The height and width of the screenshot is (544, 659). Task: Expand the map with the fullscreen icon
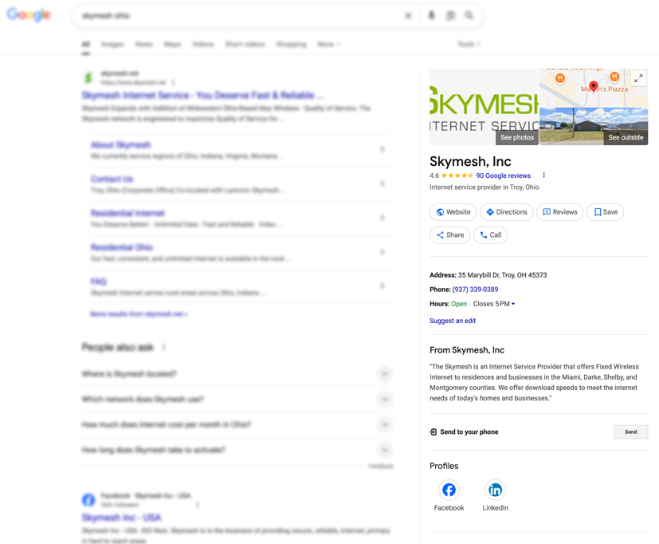pyautogui.click(x=638, y=78)
